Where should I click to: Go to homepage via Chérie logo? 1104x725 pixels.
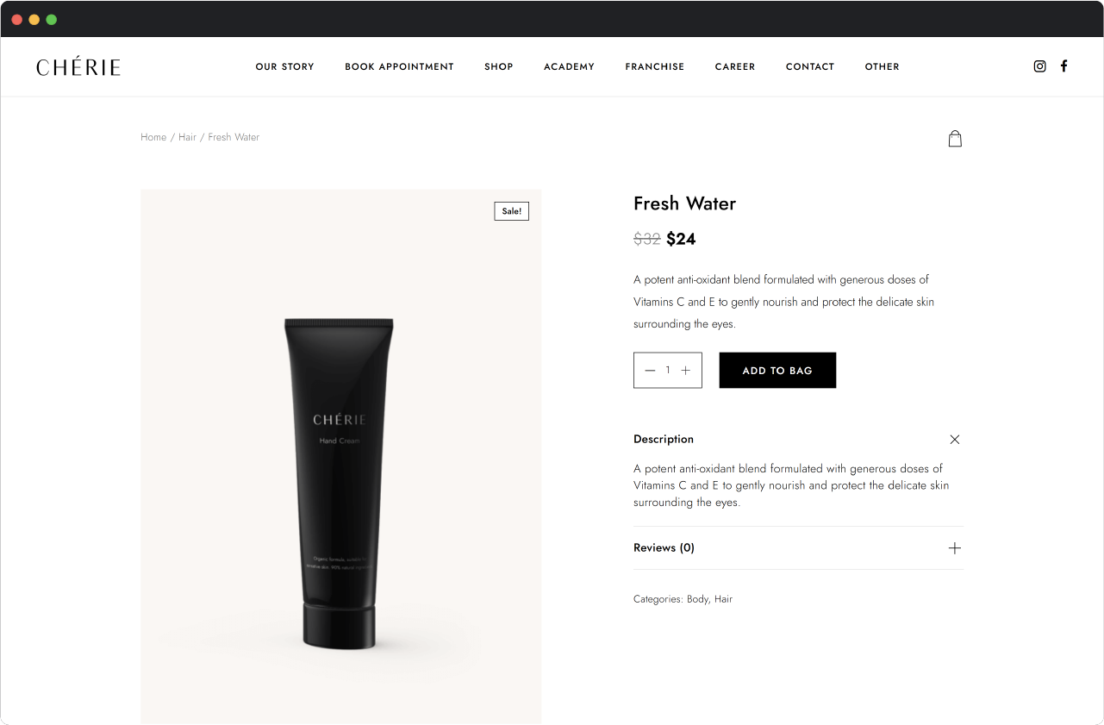78,66
